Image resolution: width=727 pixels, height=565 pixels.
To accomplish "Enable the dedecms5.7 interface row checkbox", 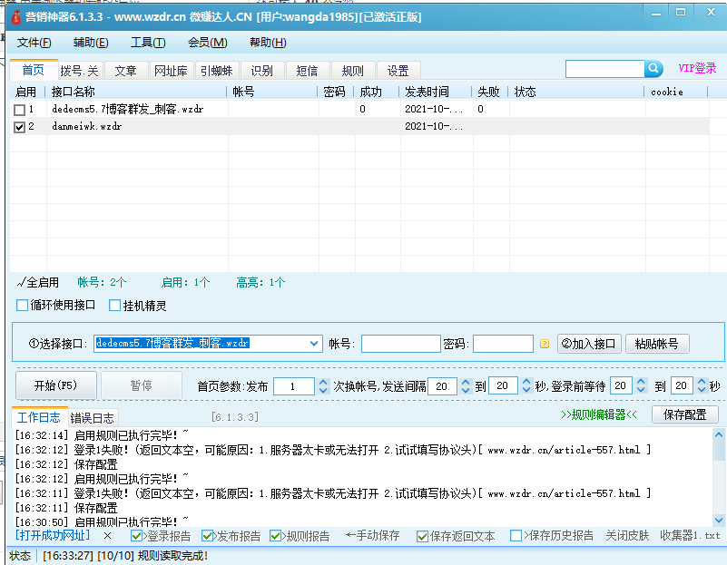I will point(20,109).
